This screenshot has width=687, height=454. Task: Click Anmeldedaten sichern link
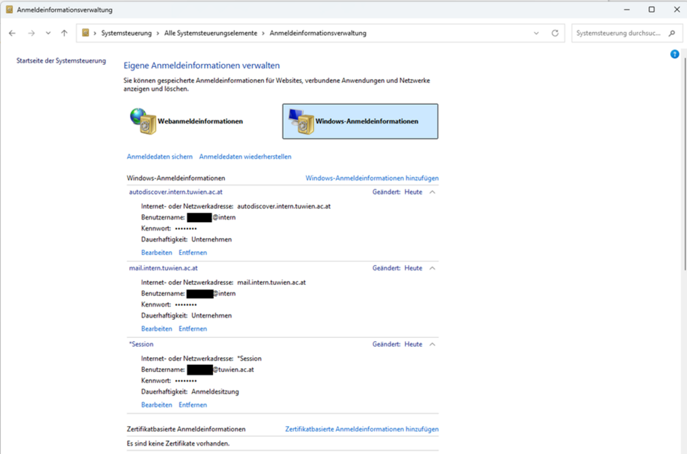click(159, 156)
